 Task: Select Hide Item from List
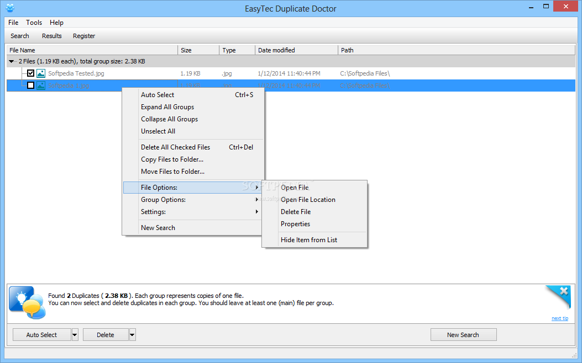314,240
